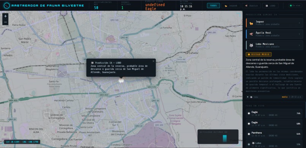
Task: Click the wolf icon in the Lobo 55% feed entry
Action: 254,143
